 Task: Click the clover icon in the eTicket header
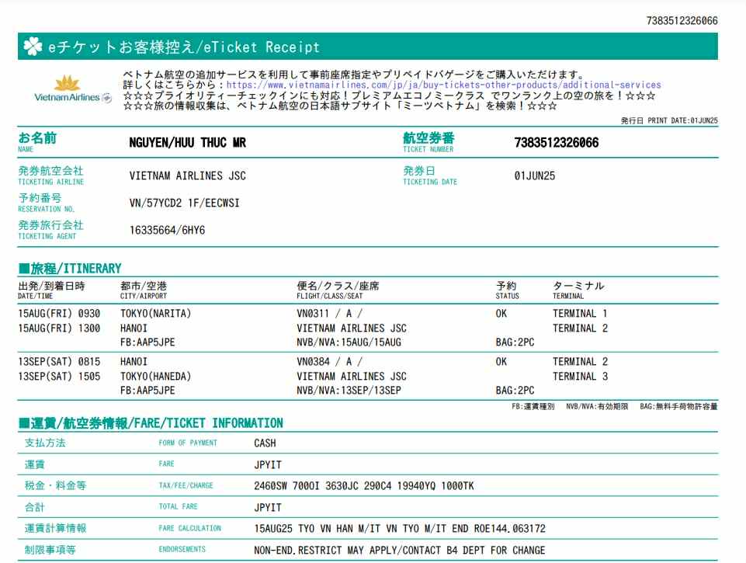[x=33, y=47]
